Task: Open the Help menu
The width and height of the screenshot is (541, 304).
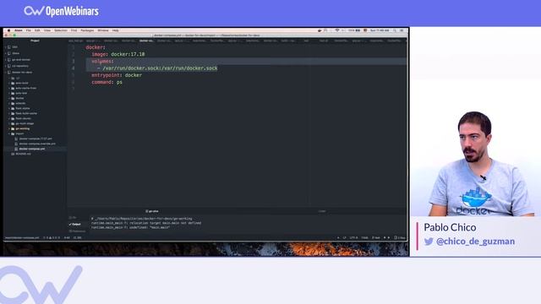Action: tap(116, 30)
